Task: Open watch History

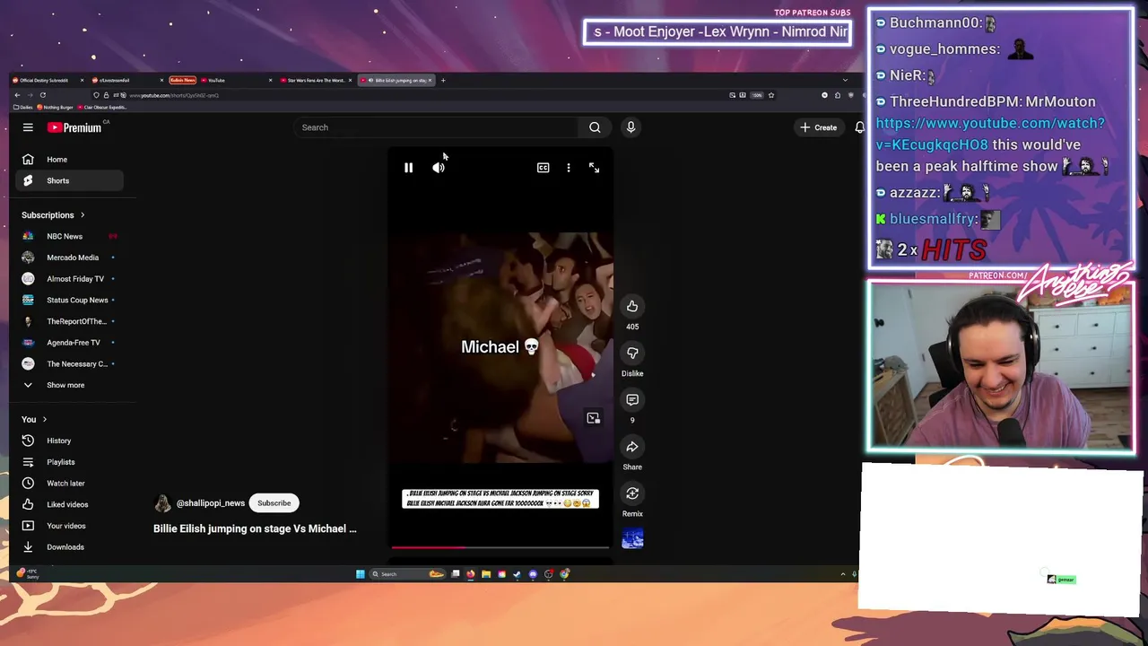Action: [x=68, y=441]
